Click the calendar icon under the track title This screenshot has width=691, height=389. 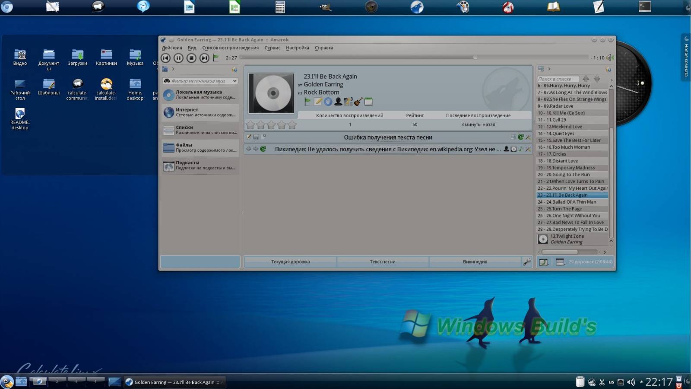(x=368, y=102)
